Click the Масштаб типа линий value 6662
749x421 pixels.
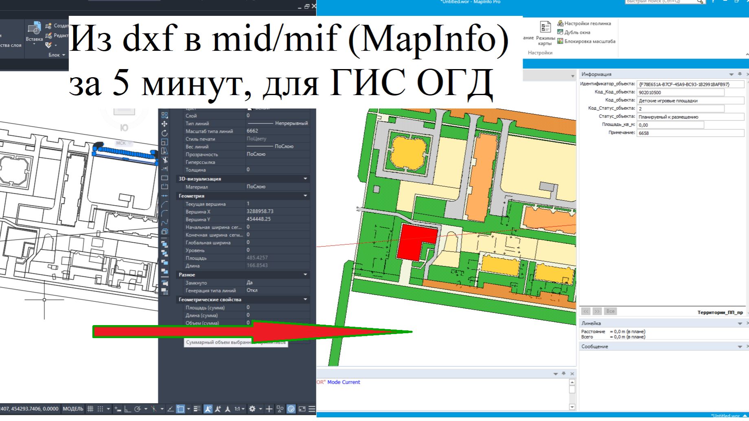click(x=252, y=131)
